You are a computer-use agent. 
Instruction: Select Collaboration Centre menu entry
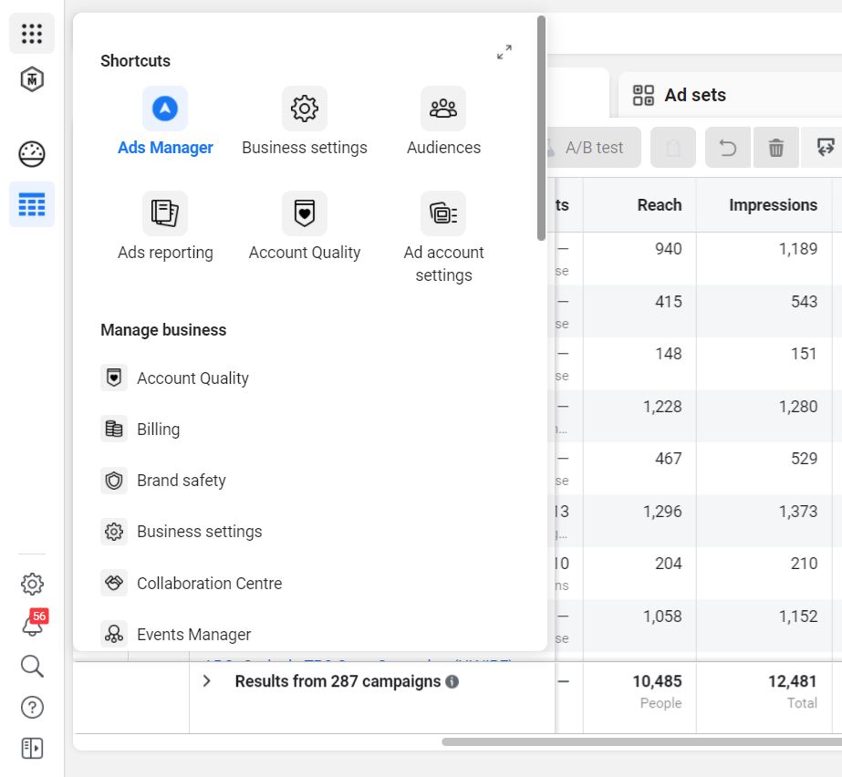pos(210,583)
